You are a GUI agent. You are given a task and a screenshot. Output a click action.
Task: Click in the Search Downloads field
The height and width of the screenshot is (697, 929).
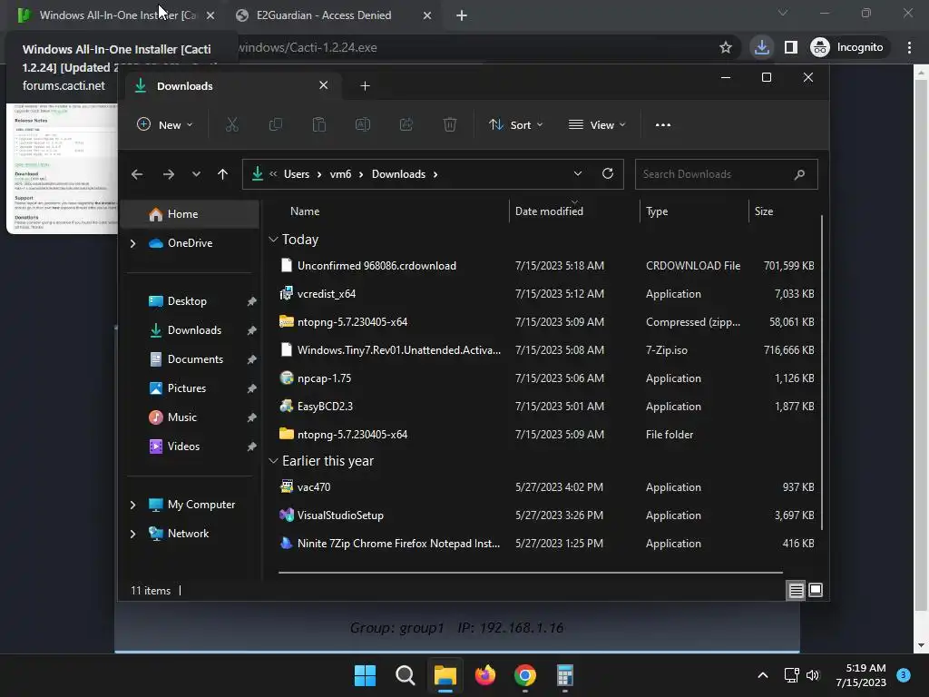[727, 174]
